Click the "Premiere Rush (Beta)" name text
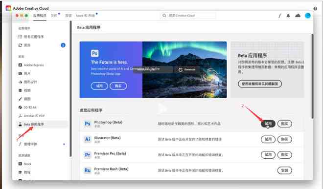This screenshot has width=323, height=189. pos(111,169)
